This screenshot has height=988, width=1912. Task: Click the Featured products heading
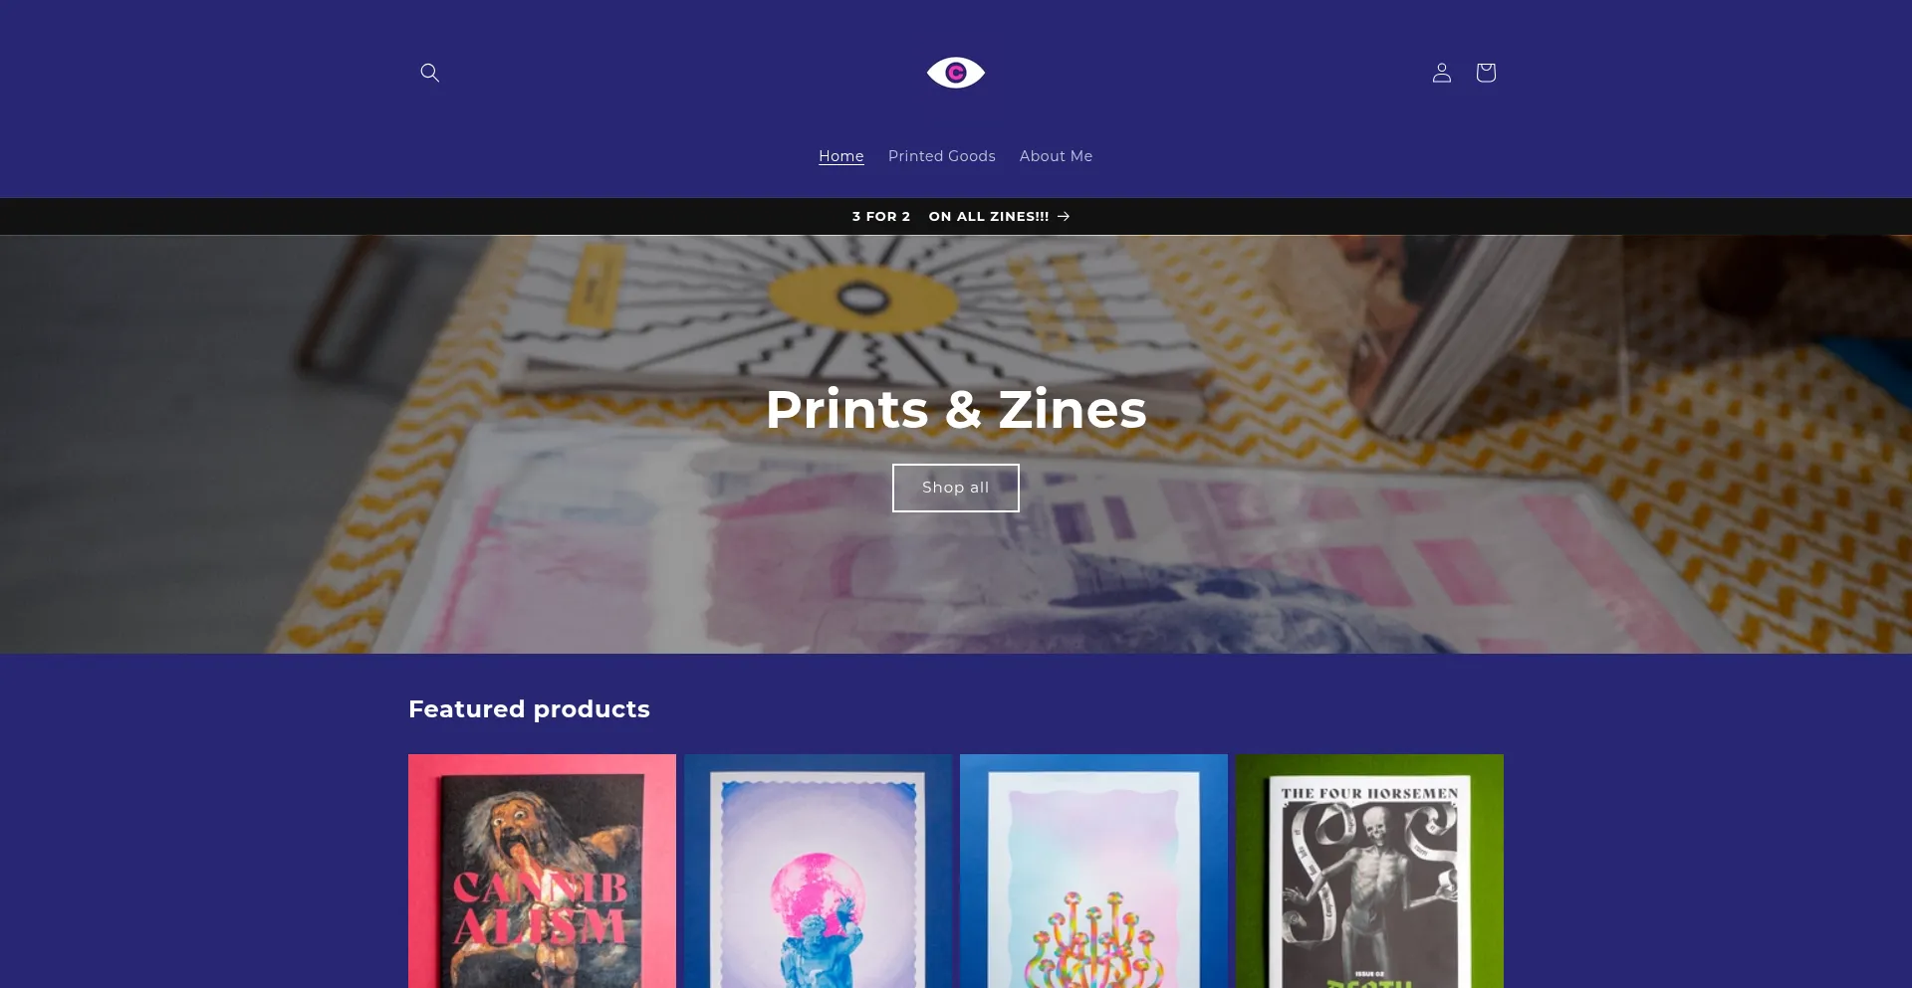[529, 709]
